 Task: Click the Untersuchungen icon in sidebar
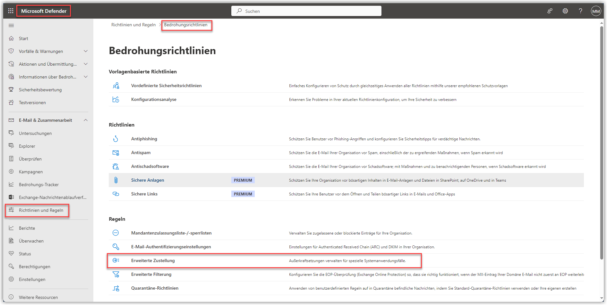click(x=11, y=133)
